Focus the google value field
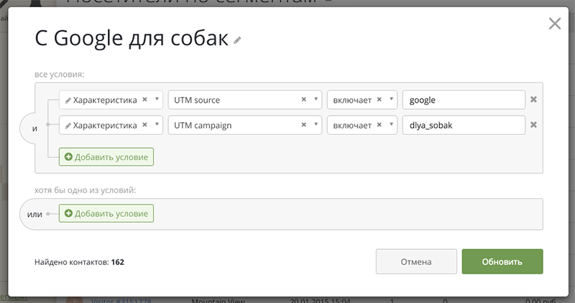The height and width of the screenshot is (303, 575). [464, 100]
